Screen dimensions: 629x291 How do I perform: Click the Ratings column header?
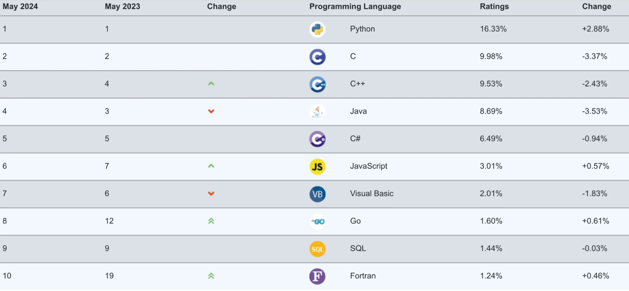(x=494, y=7)
